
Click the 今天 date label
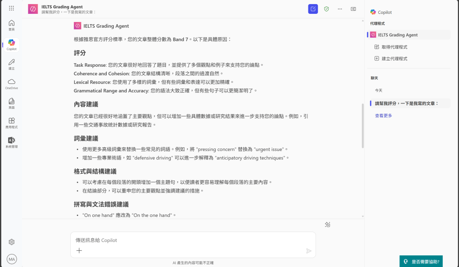[378, 90]
